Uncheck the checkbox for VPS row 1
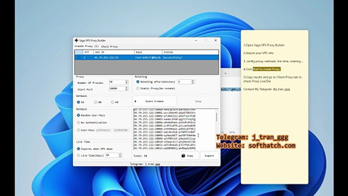The image size is (348, 196). pyautogui.click(x=79, y=57)
